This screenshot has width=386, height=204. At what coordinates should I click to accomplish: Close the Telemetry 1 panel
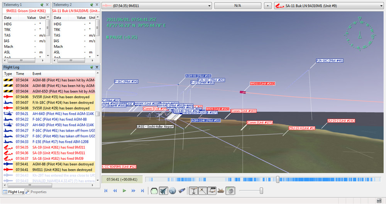click(47, 5)
